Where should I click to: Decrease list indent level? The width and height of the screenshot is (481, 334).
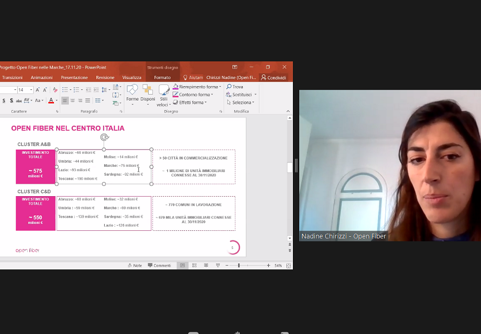(x=88, y=90)
